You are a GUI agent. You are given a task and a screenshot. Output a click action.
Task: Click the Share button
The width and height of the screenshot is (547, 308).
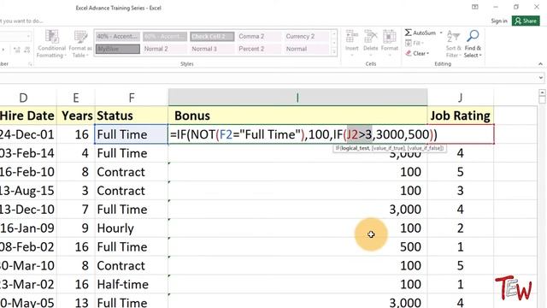(x=526, y=21)
